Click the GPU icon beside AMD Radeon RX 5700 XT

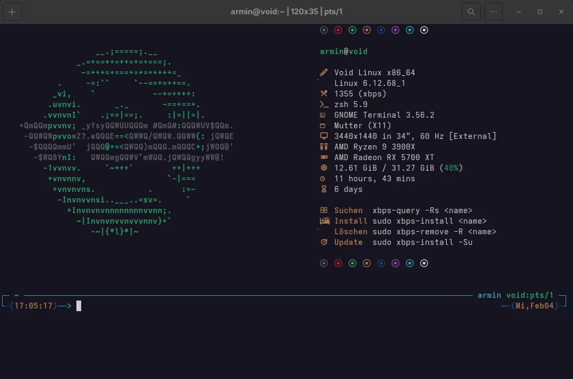324,157
